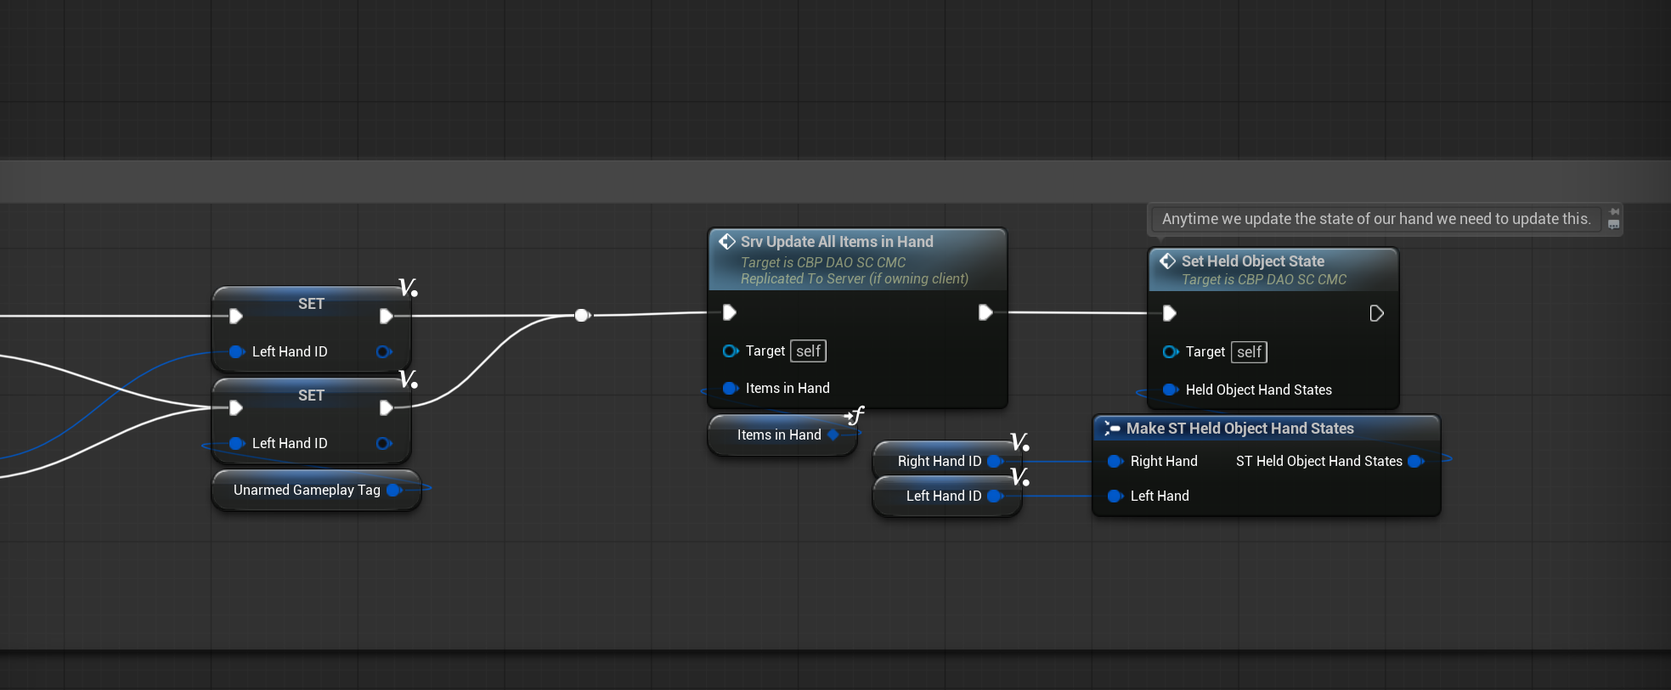Click the Right Hand input pin on Make ST node
The width and height of the screenshot is (1671, 690).
click(x=1115, y=462)
